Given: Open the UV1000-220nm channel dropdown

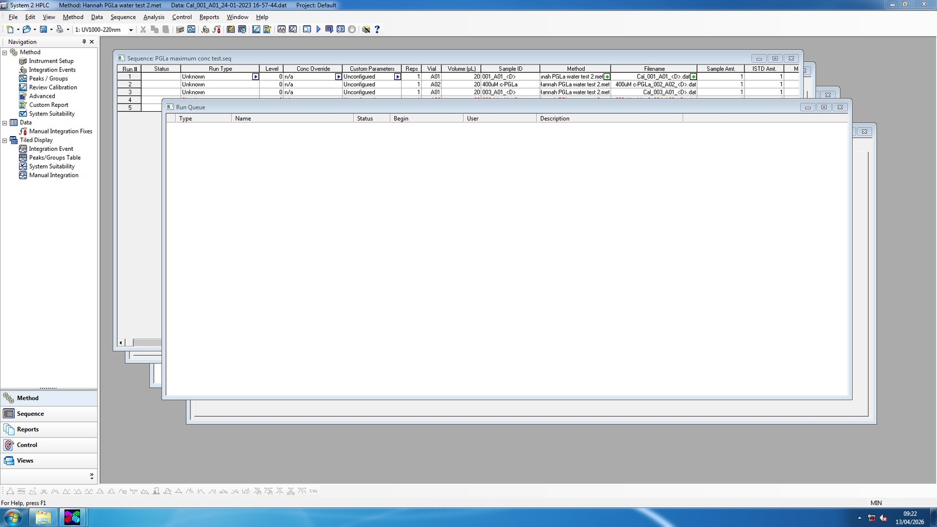Looking at the screenshot, I should click(x=131, y=30).
